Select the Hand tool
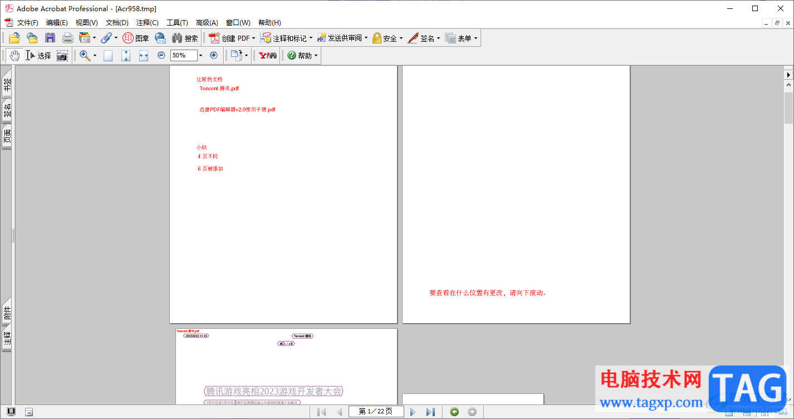Screen dimensions: 794x419 14,56
